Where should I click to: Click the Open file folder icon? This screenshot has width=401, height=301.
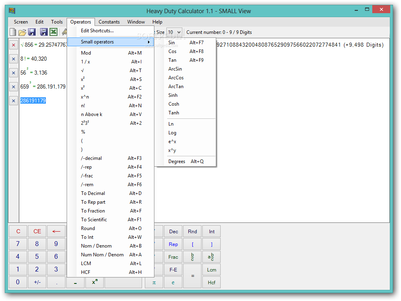(x=22, y=32)
